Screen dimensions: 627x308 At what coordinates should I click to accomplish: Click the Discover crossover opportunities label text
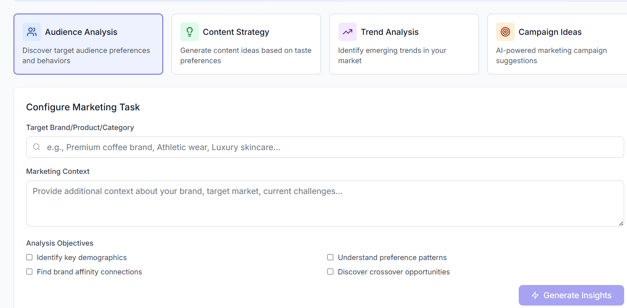394,272
